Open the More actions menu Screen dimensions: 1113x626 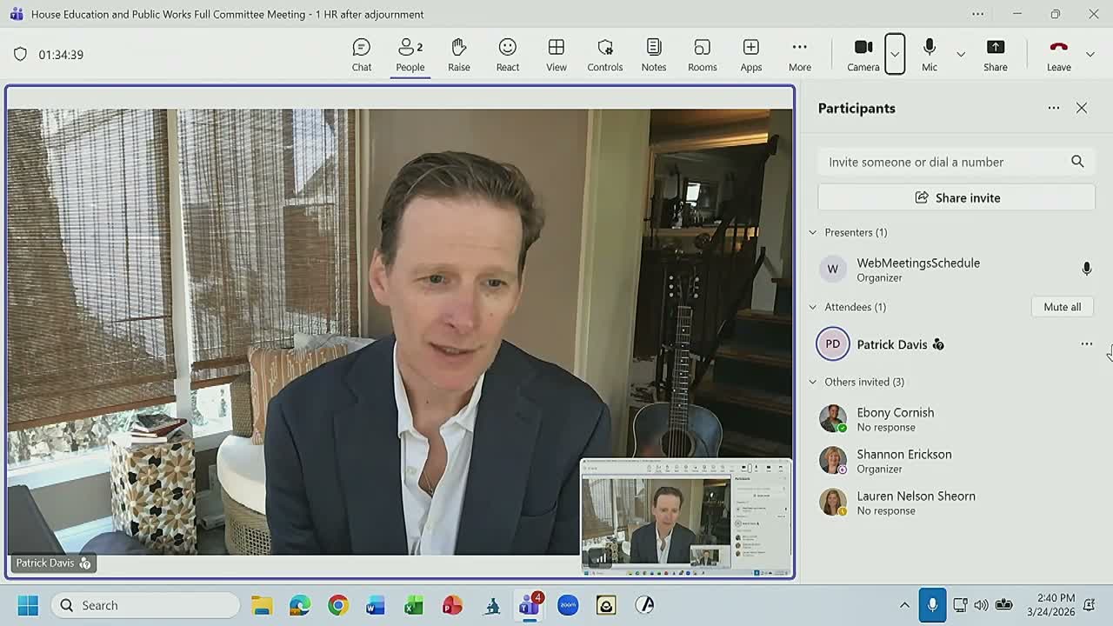pyautogui.click(x=800, y=55)
